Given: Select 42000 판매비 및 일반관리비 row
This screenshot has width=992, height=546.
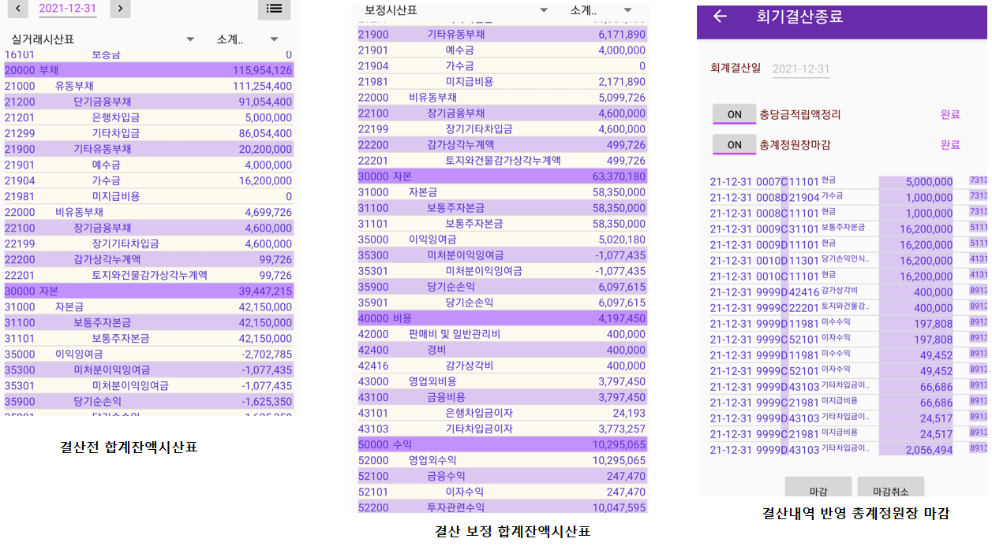Looking at the screenshot, I should point(502,334).
